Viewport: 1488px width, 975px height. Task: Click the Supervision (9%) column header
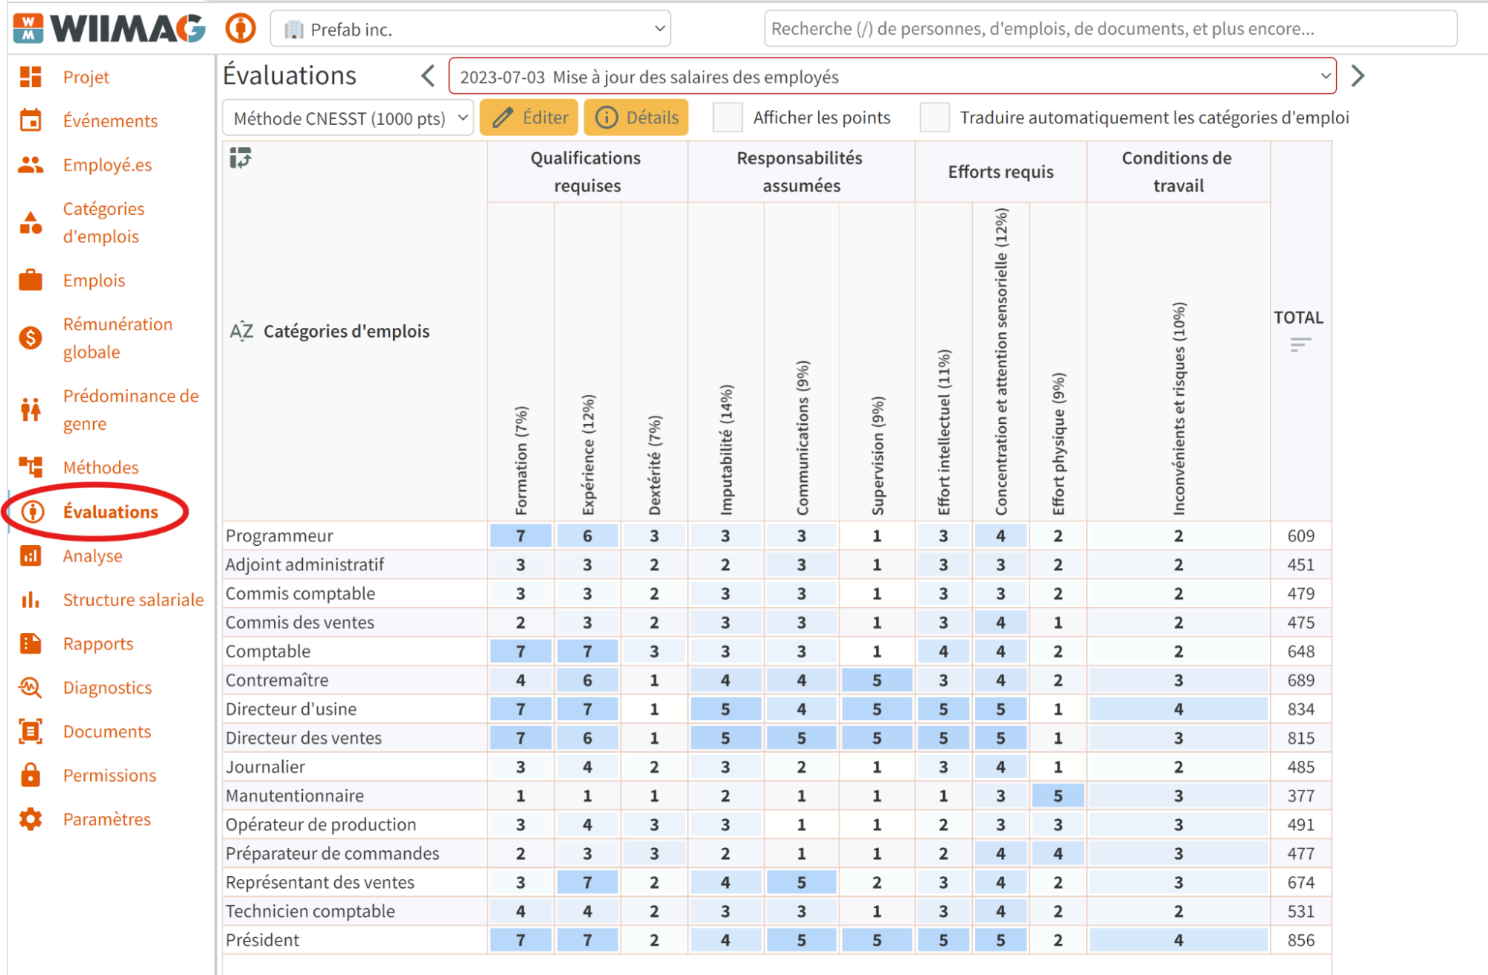878,455
